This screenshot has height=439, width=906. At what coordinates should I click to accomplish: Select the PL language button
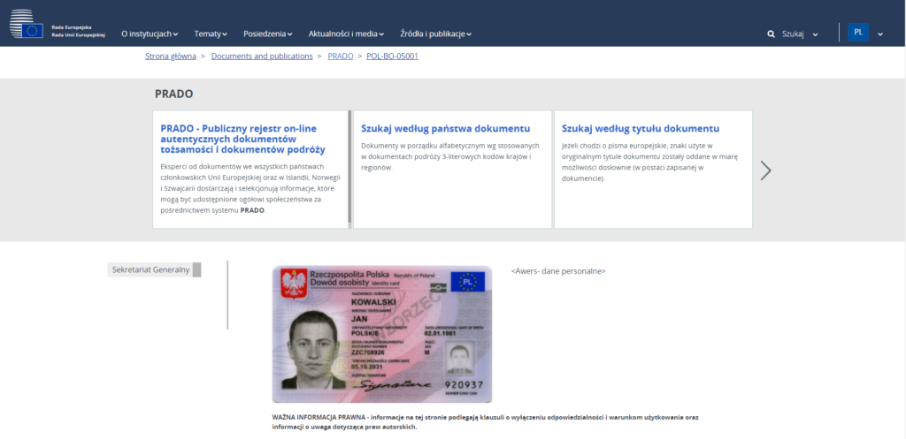[857, 33]
